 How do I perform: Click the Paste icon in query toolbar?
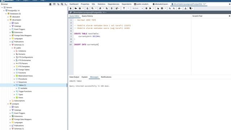(x=107, y=8)
